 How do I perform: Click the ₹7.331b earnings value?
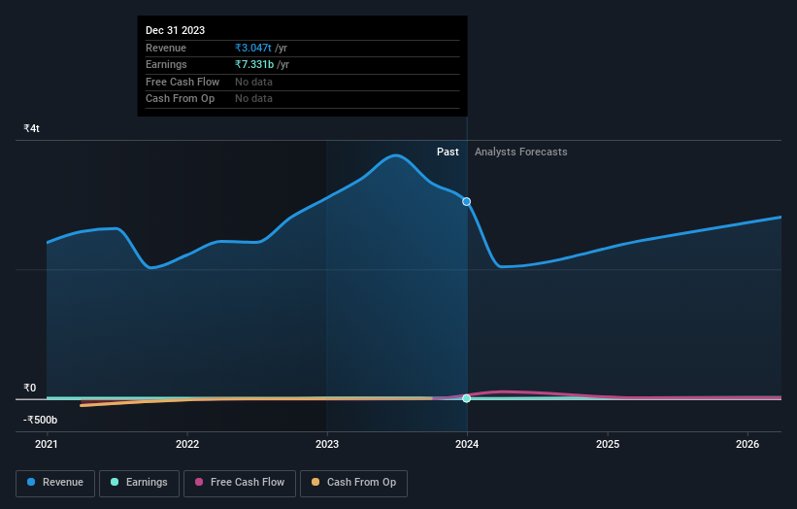(254, 64)
